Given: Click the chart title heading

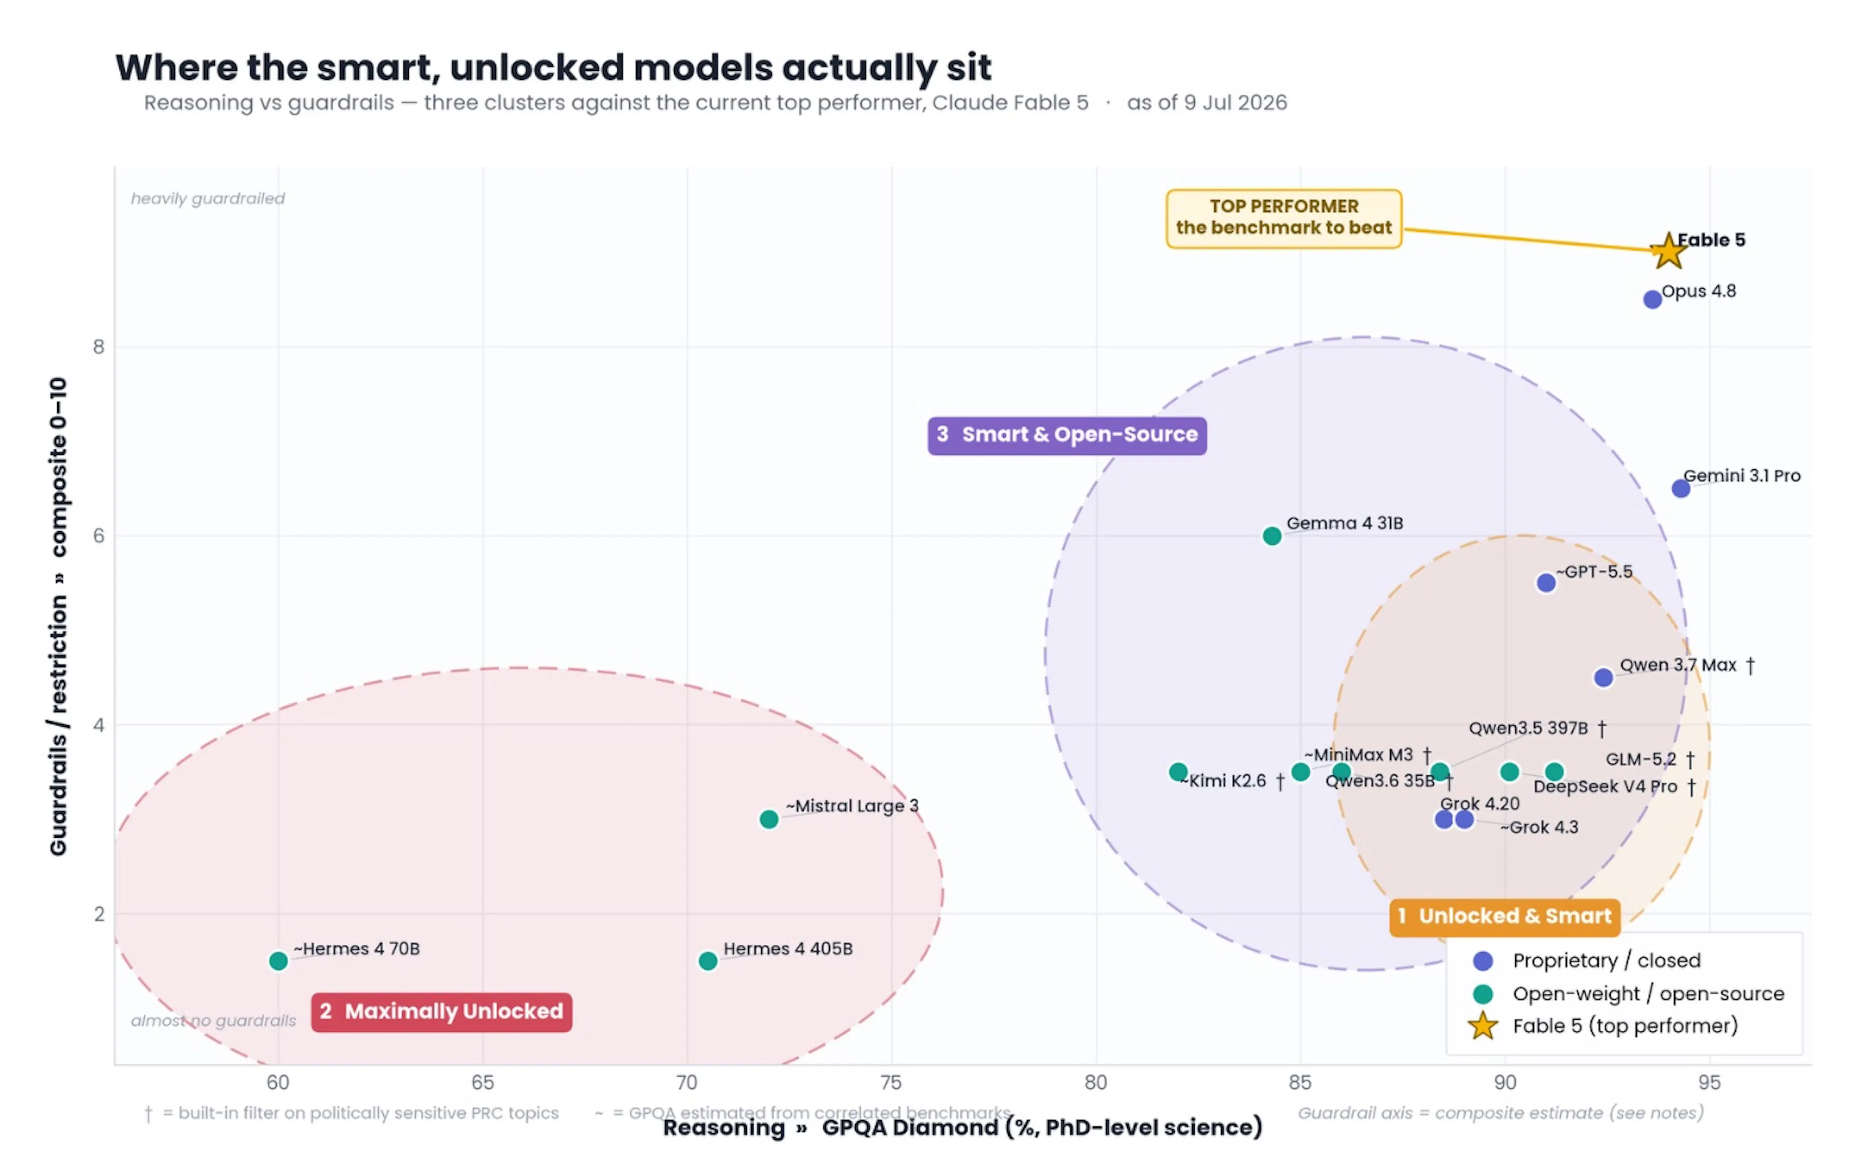Looking at the screenshot, I should pyautogui.click(x=554, y=67).
